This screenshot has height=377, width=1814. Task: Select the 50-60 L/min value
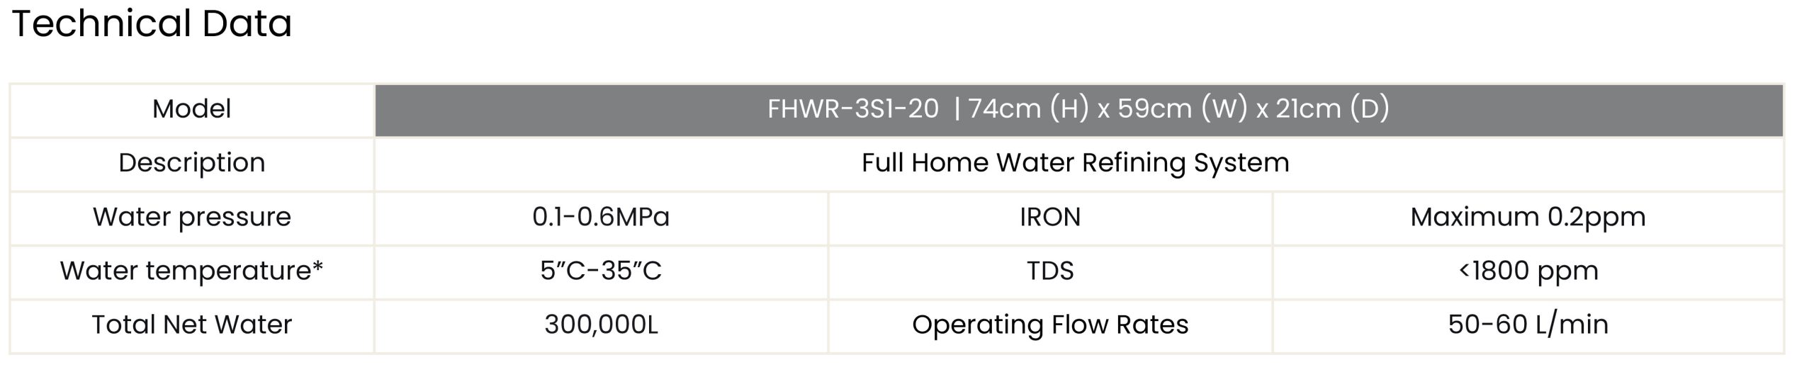click(1528, 325)
